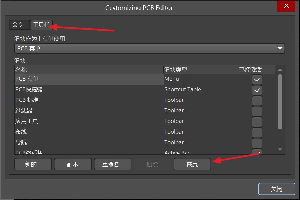Select the PCB快捷键 row
This screenshot has width=300, height=200.
coord(145,90)
